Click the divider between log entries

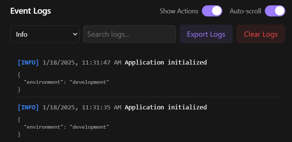pyautogui.click(x=148, y=97)
